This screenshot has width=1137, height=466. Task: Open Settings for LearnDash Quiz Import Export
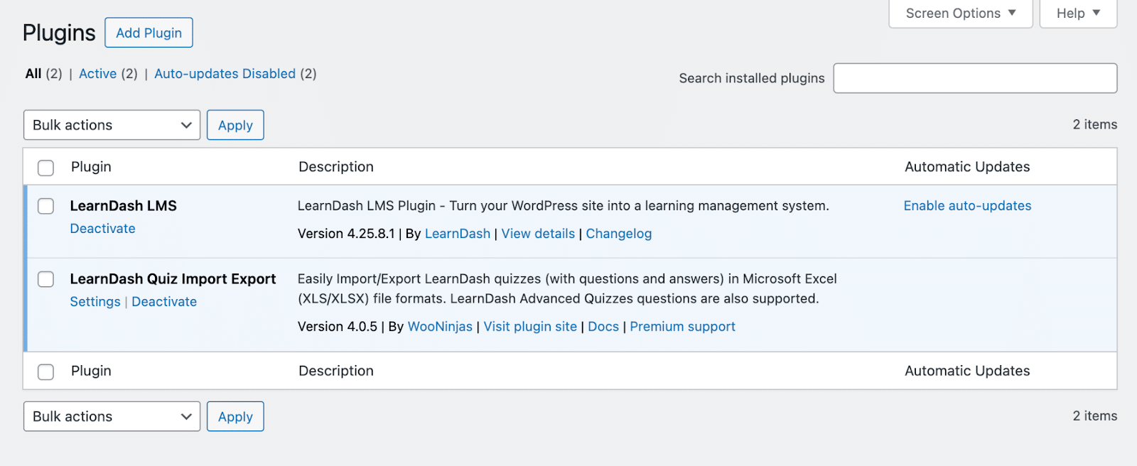coord(95,302)
